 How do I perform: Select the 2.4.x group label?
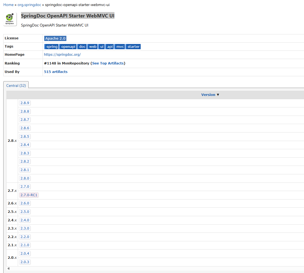click(12, 220)
